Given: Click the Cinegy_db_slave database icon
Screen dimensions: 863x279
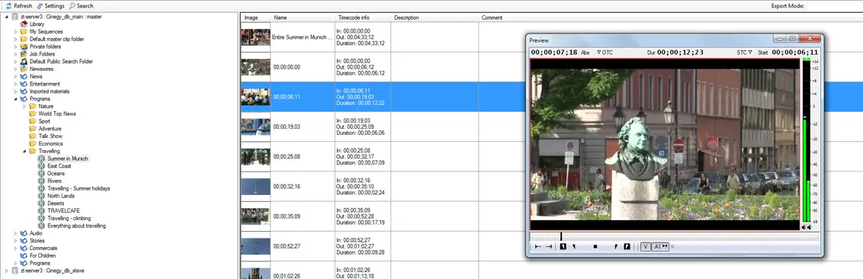Looking at the screenshot, I should pyautogui.click(x=14, y=271).
